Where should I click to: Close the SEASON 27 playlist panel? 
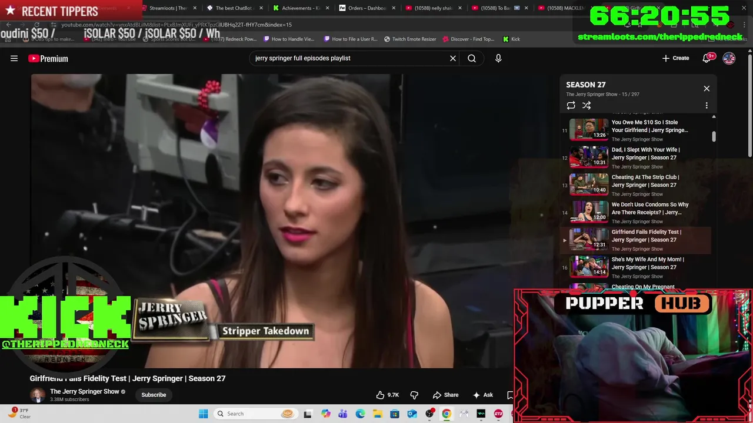707,89
